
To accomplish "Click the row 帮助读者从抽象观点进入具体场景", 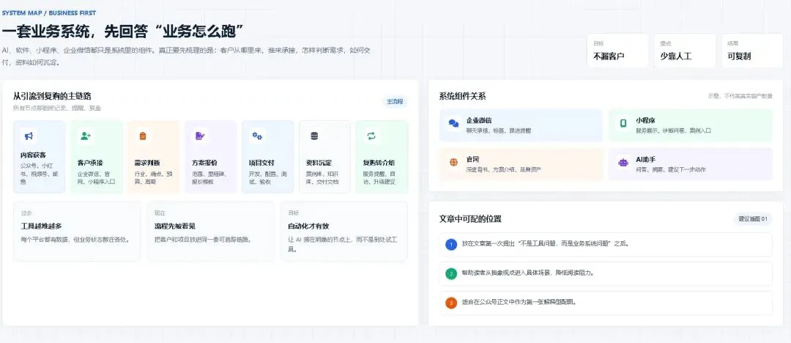I will pyautogui.click(x=606, y=274).
